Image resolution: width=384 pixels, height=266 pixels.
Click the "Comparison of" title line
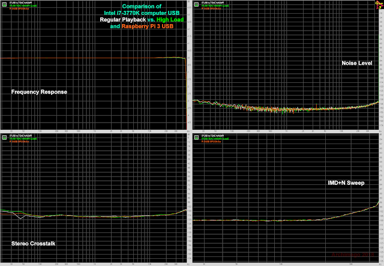(142, 7)
